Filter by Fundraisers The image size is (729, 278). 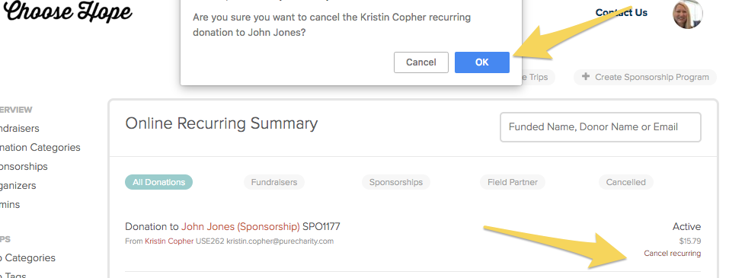click(273, 182)
